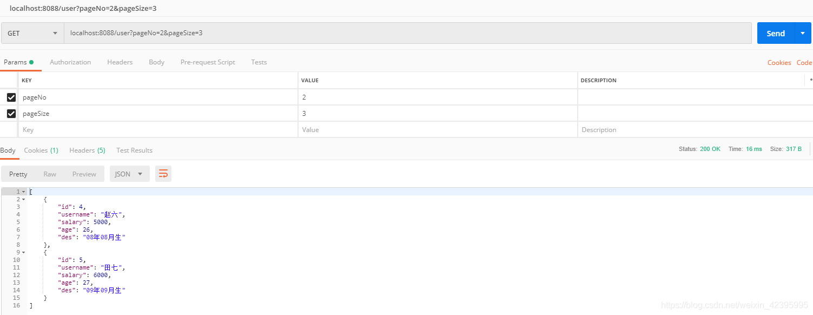Collapse the second JSON object at line 9
Viewport: 813px width, 315px height.
click(x=24, y=253)
